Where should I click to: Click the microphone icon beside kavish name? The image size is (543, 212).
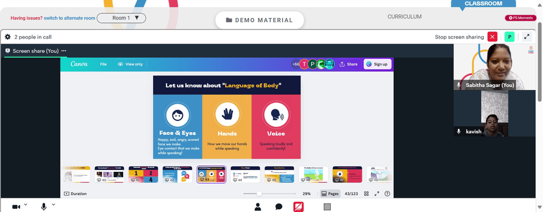pos(459,132)
